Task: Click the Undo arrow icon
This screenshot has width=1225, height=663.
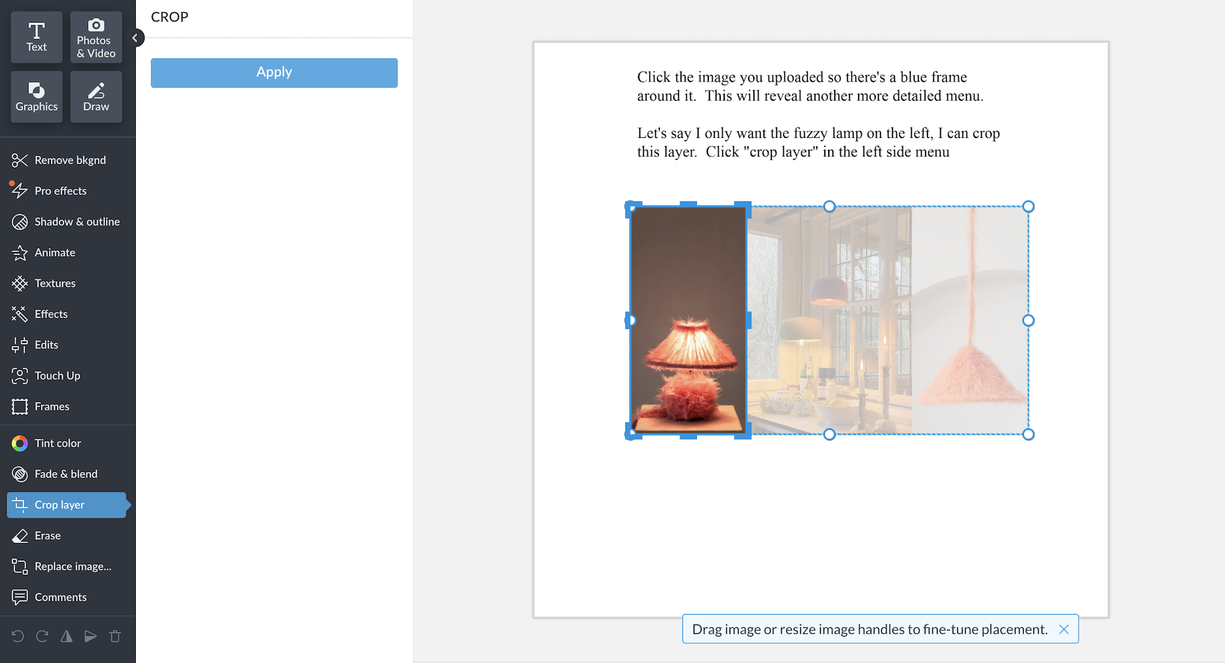Action: 18,636
